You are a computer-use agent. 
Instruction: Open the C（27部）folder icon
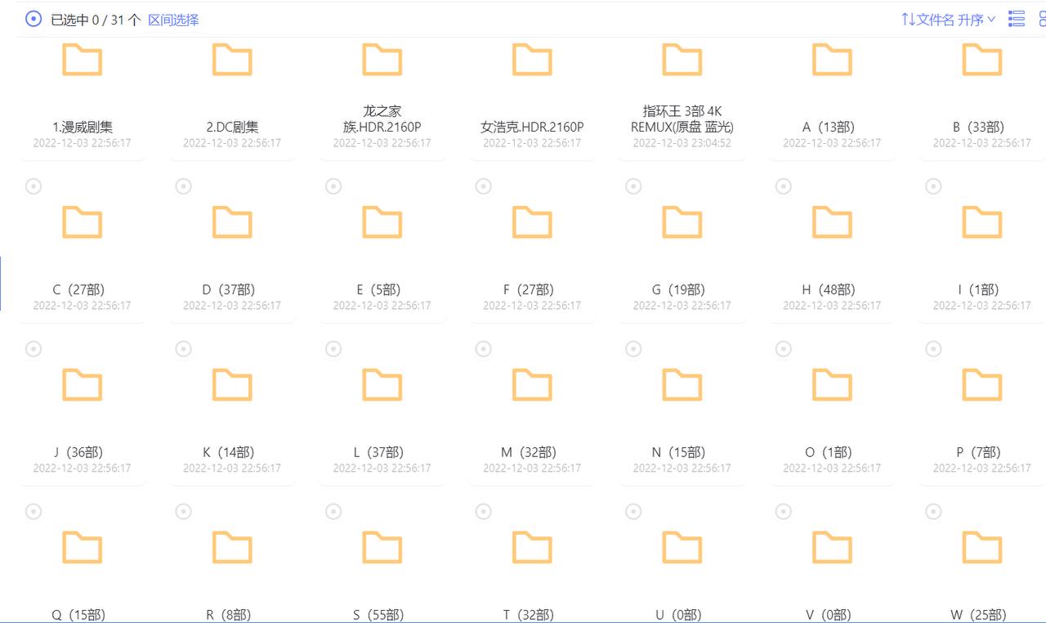point(83,222)
